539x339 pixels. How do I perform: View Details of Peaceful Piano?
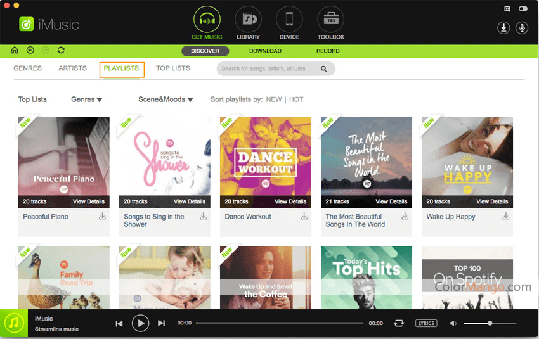[89, 201]
